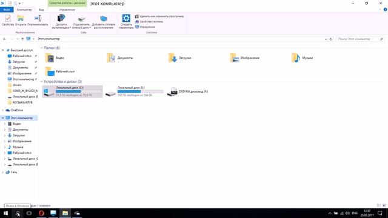Open the Управление tab under drive tools
This screenshot has width=388, height=218.
point(67,10)
